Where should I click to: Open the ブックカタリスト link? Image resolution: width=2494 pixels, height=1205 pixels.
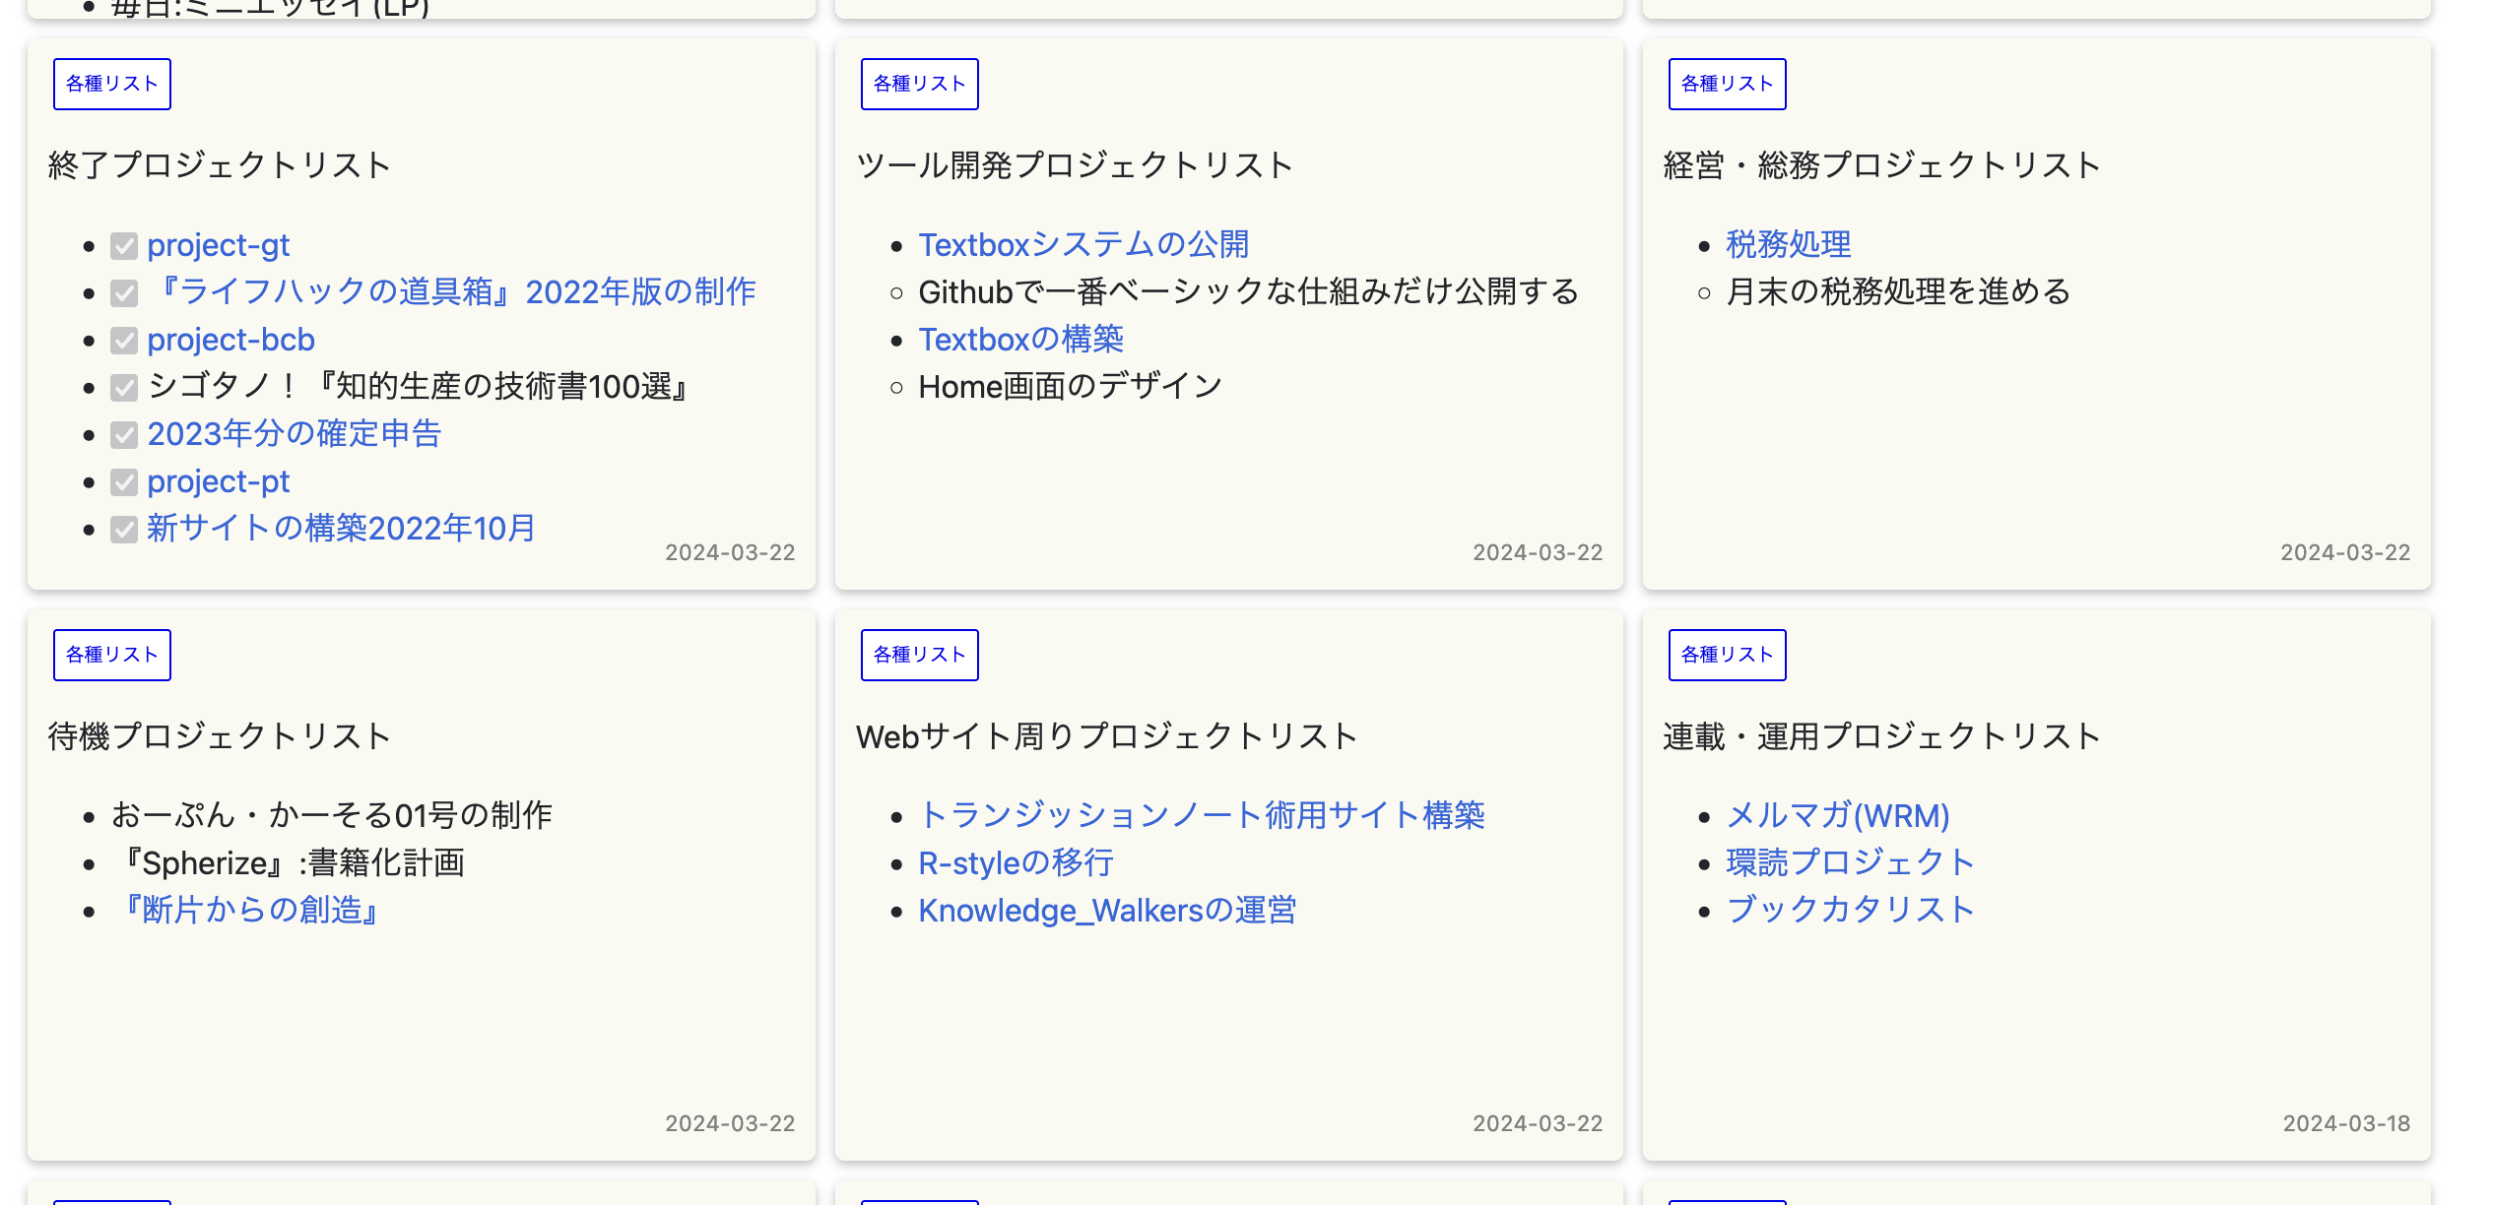1850,911
